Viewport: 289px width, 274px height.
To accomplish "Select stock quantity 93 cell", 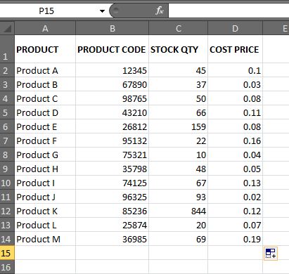I will [x=178, y=197].
